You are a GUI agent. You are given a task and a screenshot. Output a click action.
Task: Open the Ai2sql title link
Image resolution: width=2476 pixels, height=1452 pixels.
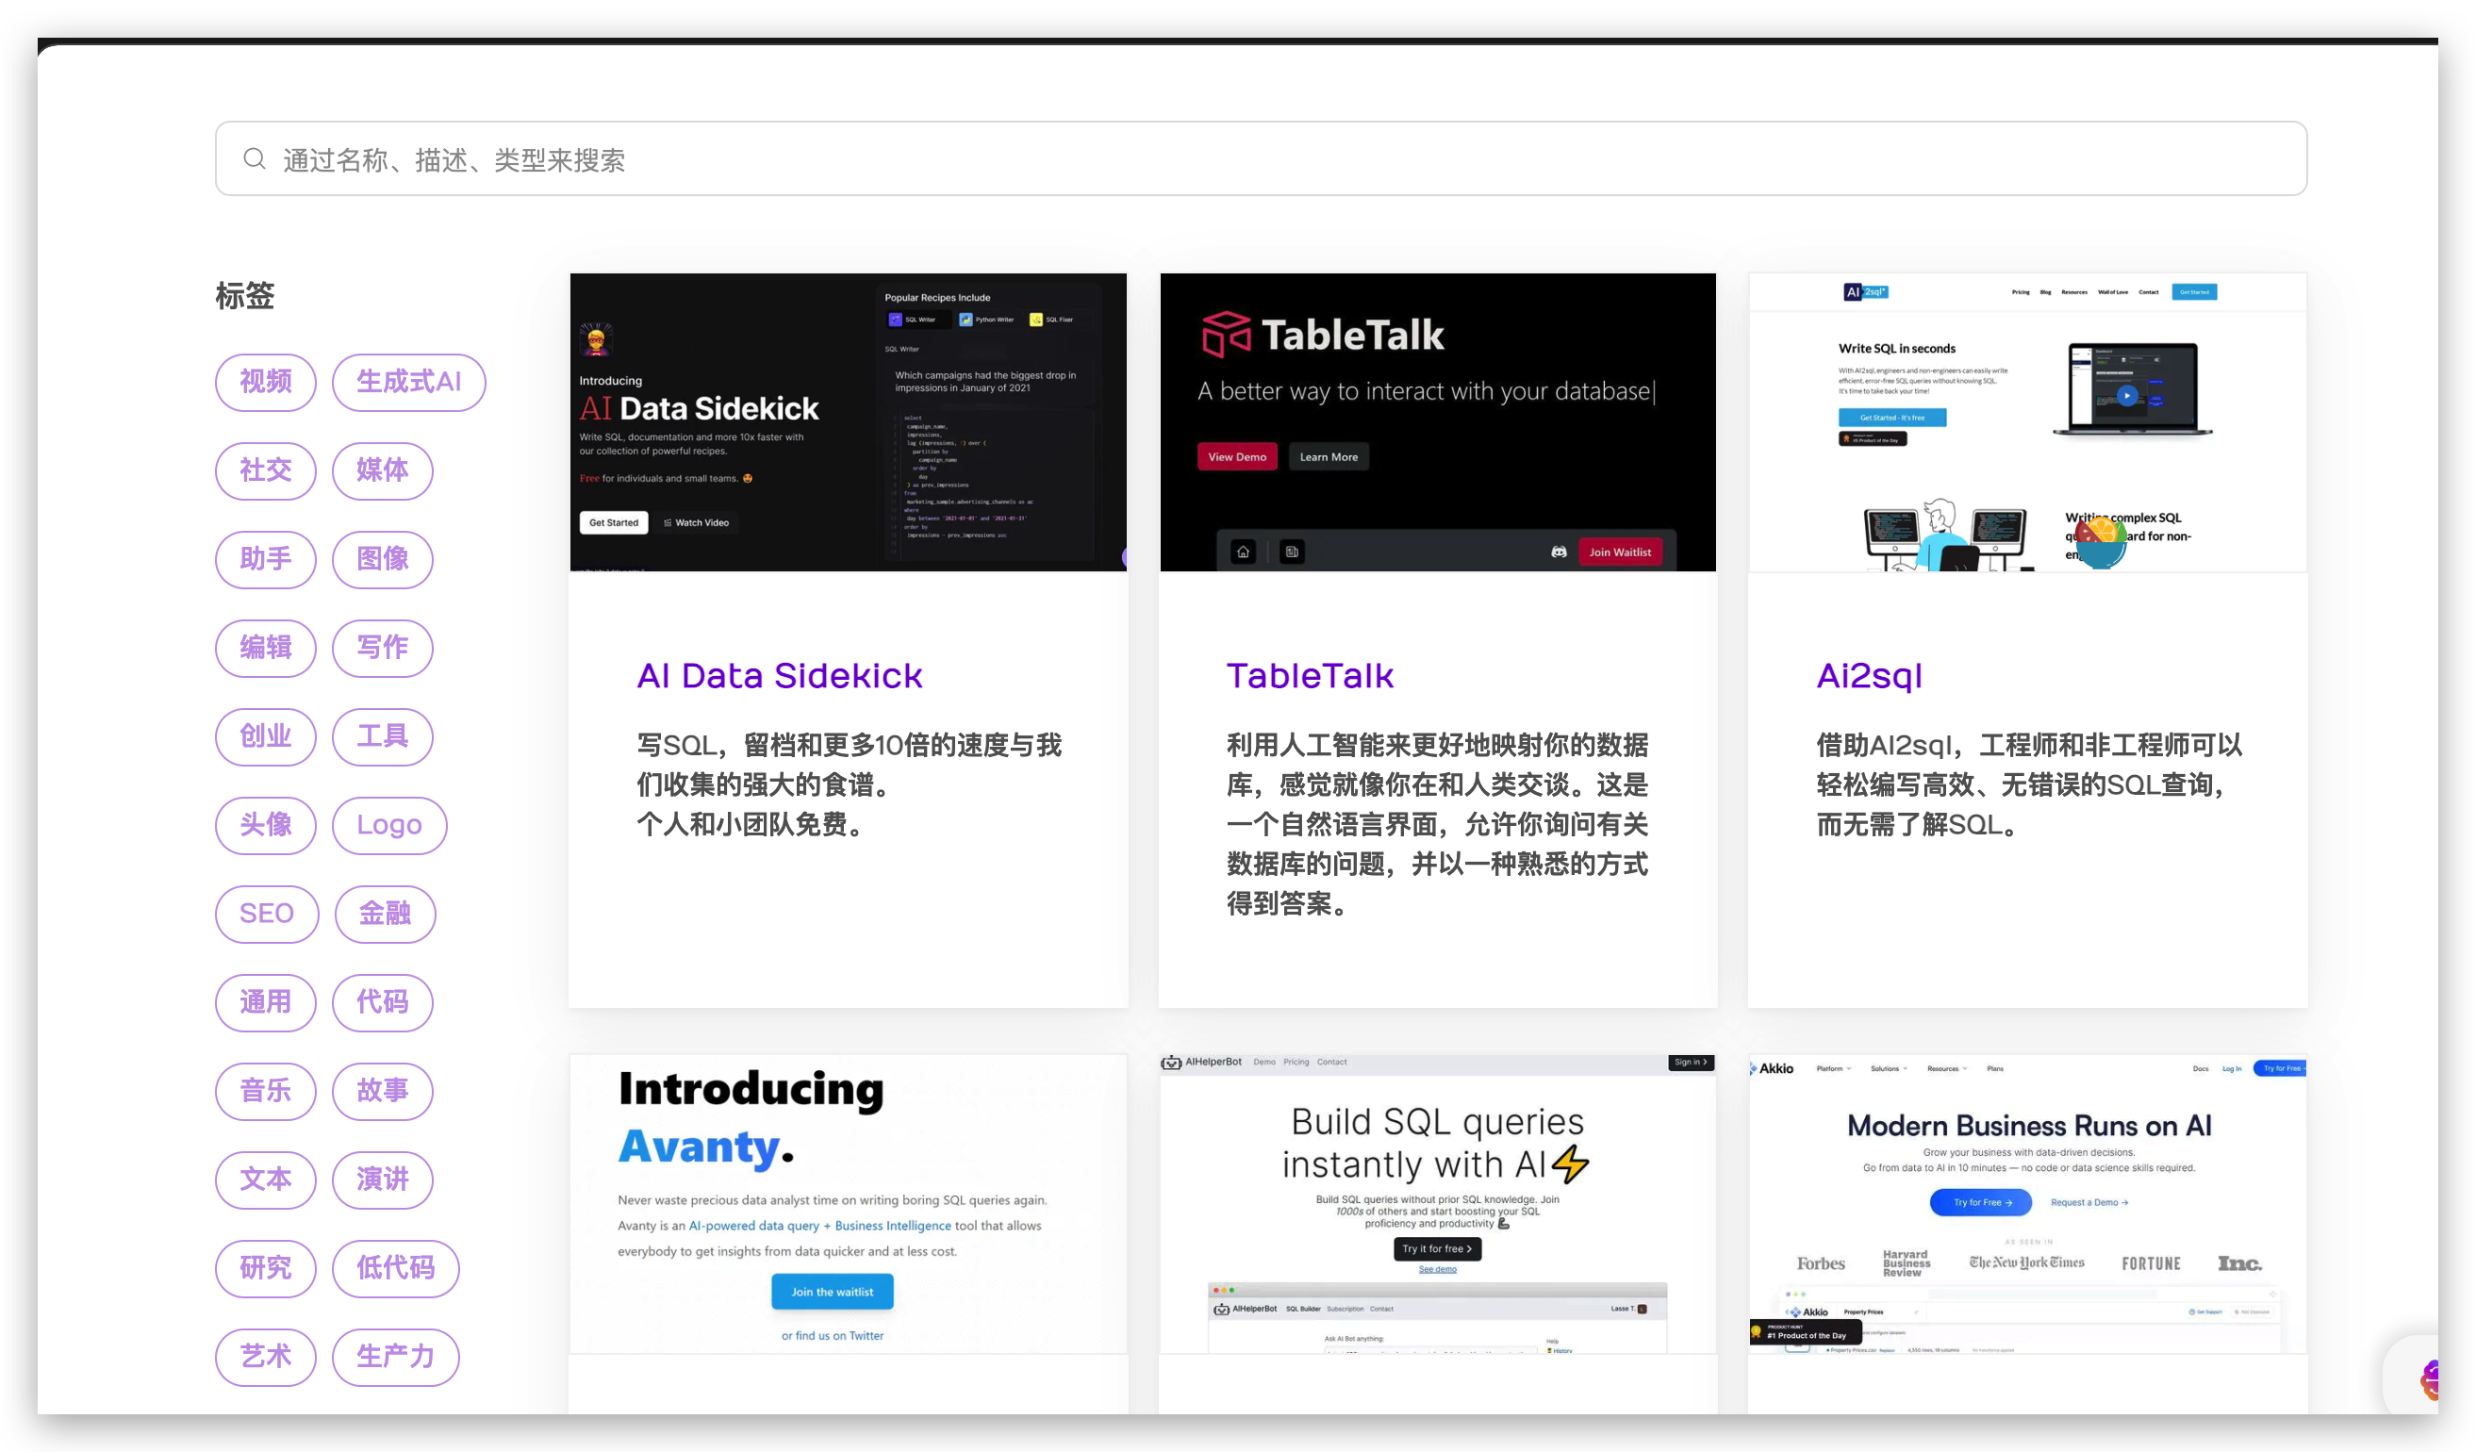tap(1869, 676)
